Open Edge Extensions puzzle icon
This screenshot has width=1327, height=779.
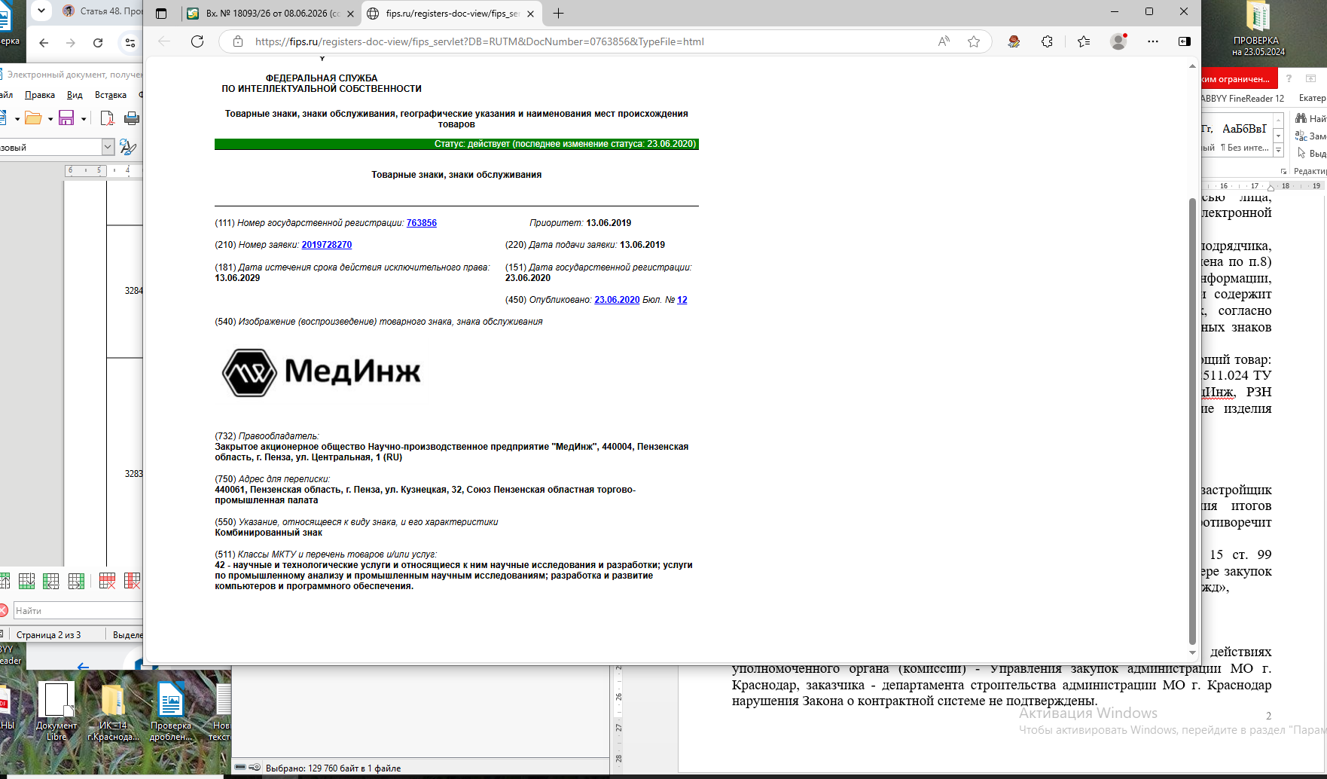coord(1047,41)
